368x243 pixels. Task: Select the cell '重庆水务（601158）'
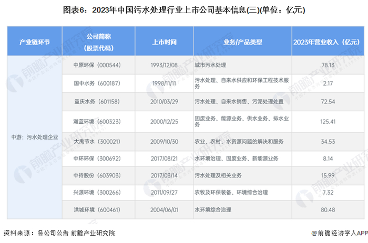[x=99, y=101]
